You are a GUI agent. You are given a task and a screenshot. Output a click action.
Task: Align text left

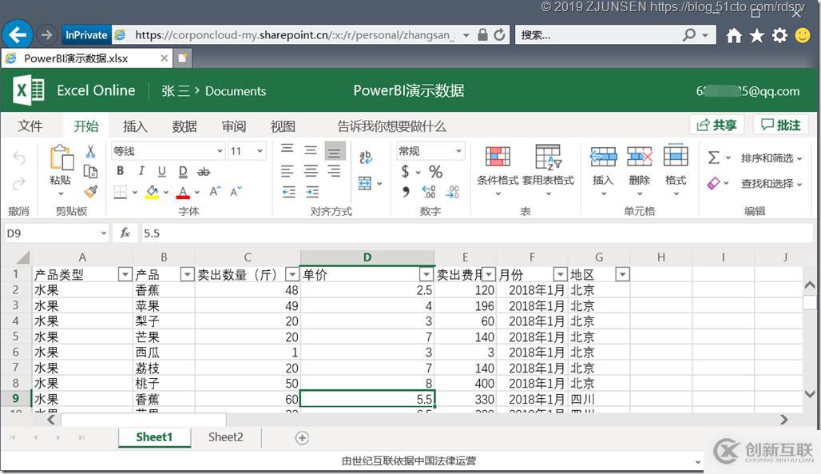[x=288, y=171]
